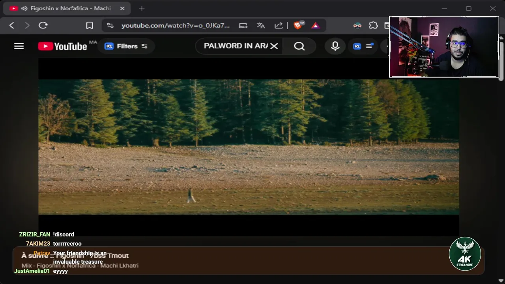Clear the search text with X
505x284 pixels.
[x=274, y=46]
